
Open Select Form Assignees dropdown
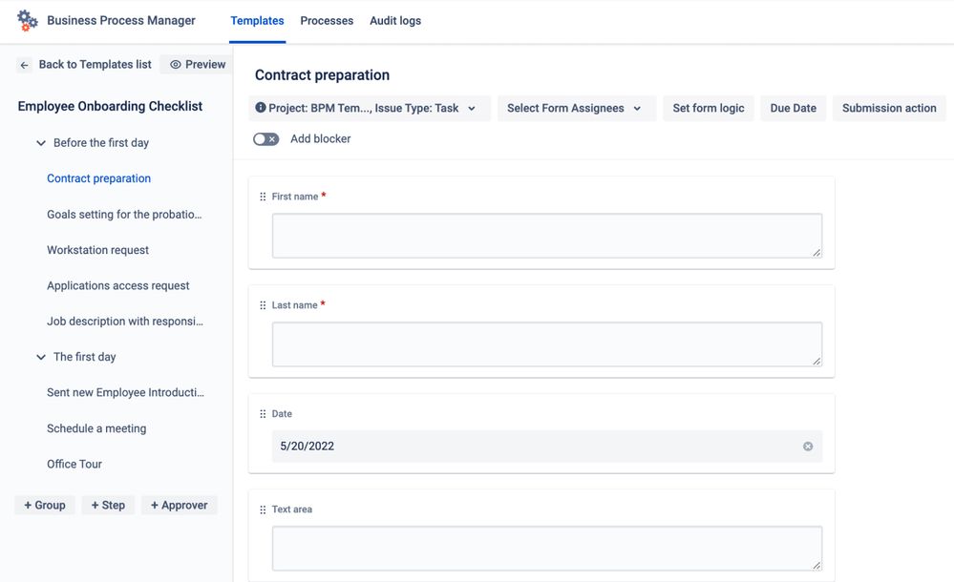click(x=576, y=108)
